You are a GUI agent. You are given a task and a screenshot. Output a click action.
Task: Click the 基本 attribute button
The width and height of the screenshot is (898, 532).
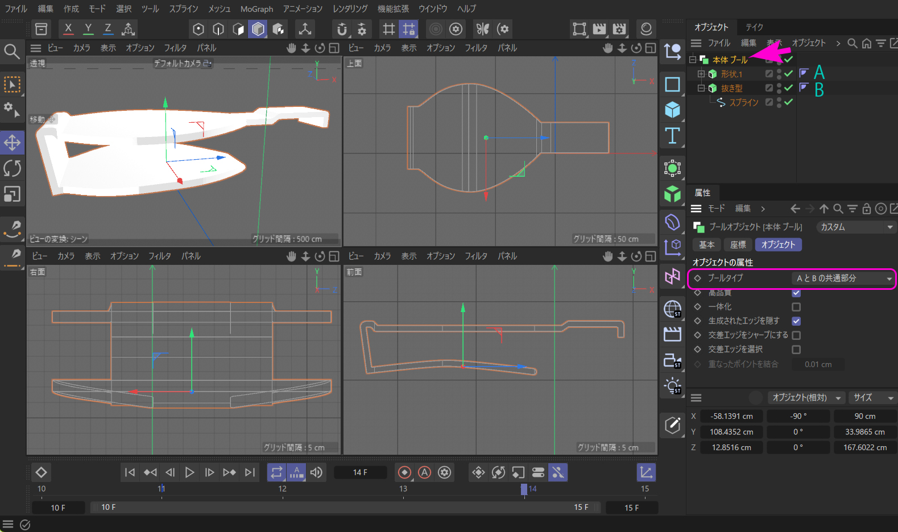coord(706,245)
